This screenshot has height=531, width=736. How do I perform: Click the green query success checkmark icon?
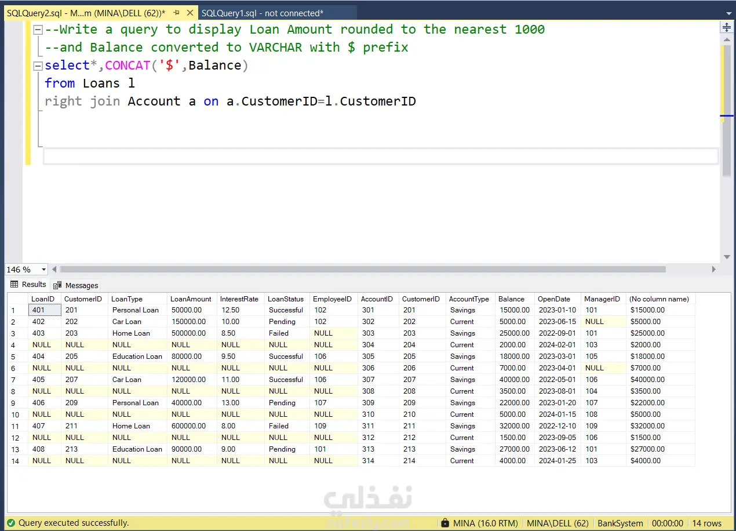tap(10, 523)
